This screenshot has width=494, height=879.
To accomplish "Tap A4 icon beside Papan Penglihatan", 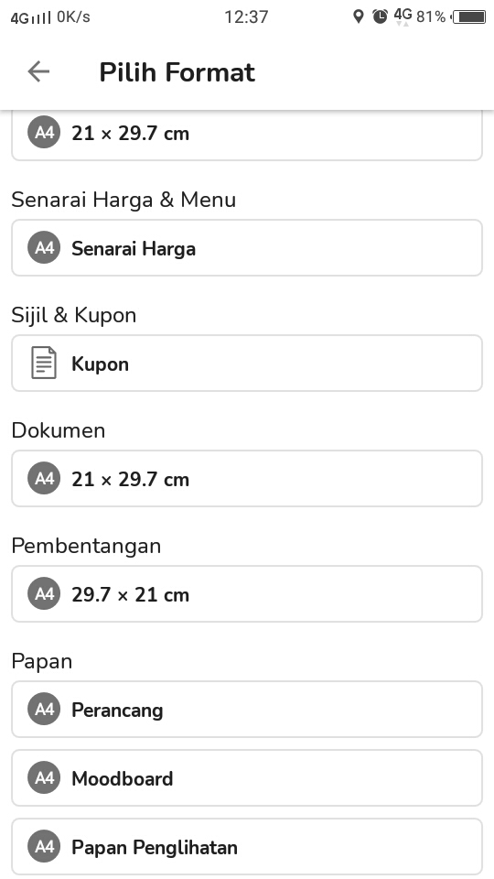I will (44, 846).
